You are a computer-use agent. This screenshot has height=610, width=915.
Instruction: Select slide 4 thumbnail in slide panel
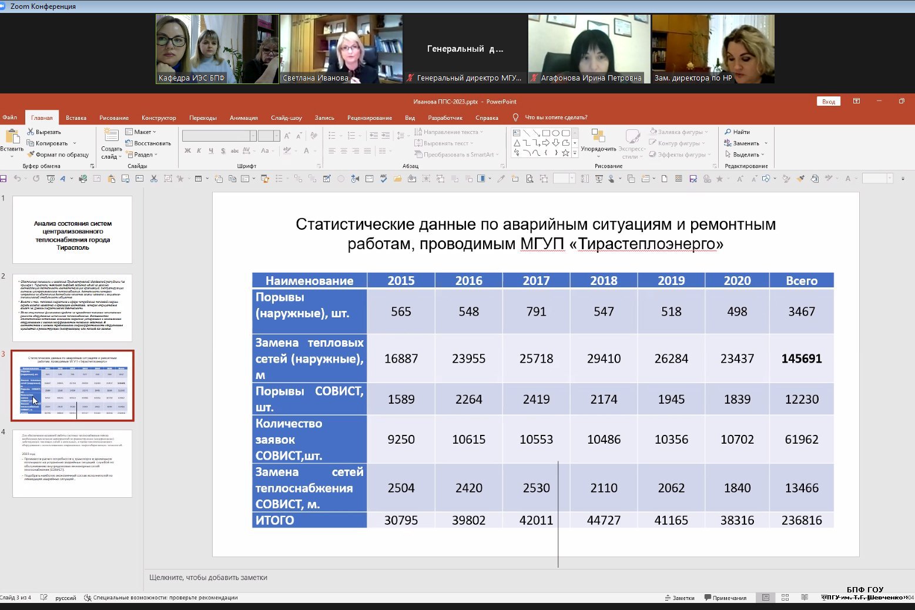pos(72,464)
